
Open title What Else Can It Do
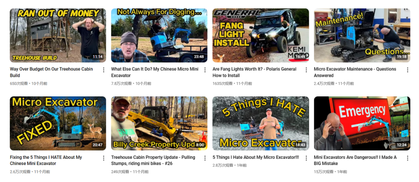[x=155, y=72]
